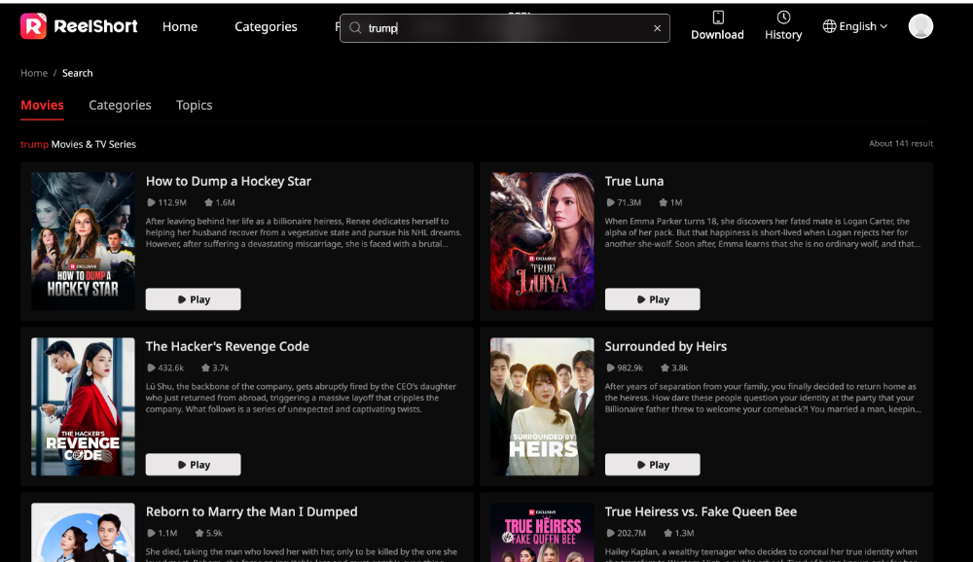Image resolution: width=973 pixels, height=562 pixels.
Task: Open True Heiress vs. Fake Queen Bee poster
Action: pyautogui.click(x=542, y=532)
